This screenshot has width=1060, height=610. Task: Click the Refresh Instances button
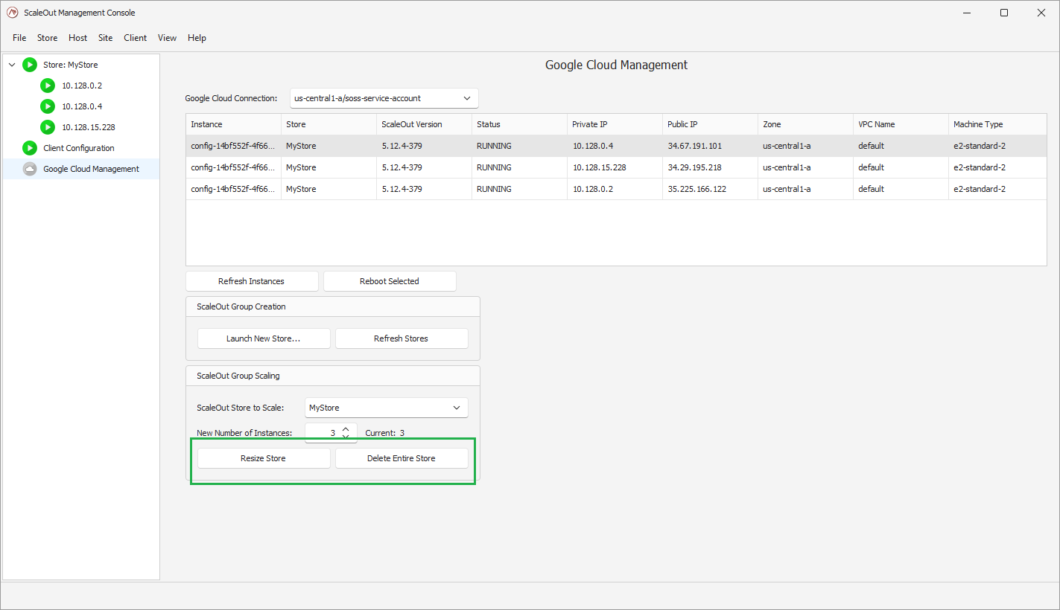252,281
